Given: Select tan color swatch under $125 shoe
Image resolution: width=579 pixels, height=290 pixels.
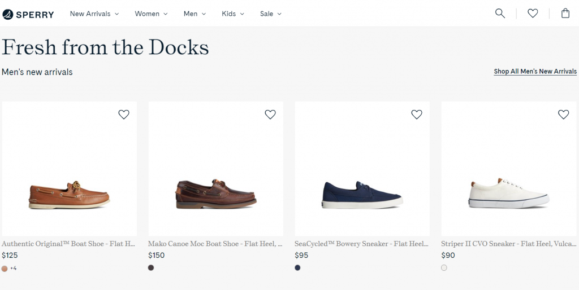Looking at the screenshot, I should (x=5, y=268).
